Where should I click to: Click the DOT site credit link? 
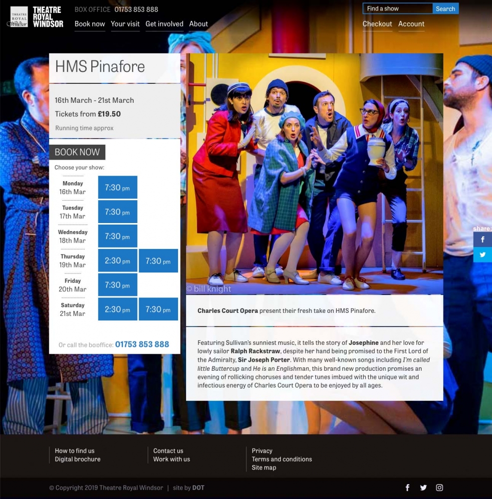(x=198, y=488)
